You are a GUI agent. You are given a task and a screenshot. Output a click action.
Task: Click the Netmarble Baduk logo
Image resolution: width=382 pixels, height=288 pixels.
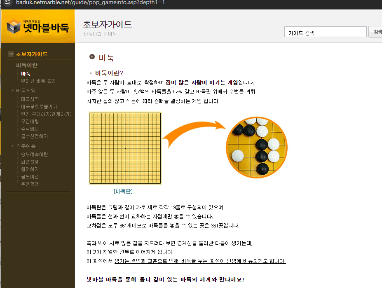tap(37, 26)
